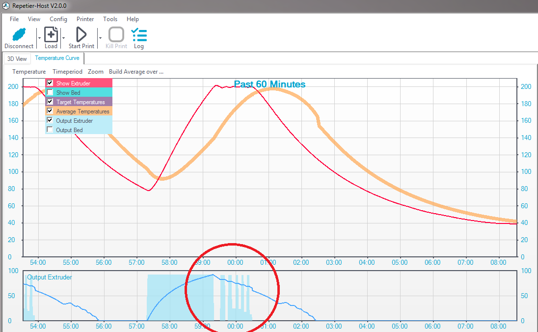
Task: Click the orange Average Temperatures legend color
Action: coord(79,111)
